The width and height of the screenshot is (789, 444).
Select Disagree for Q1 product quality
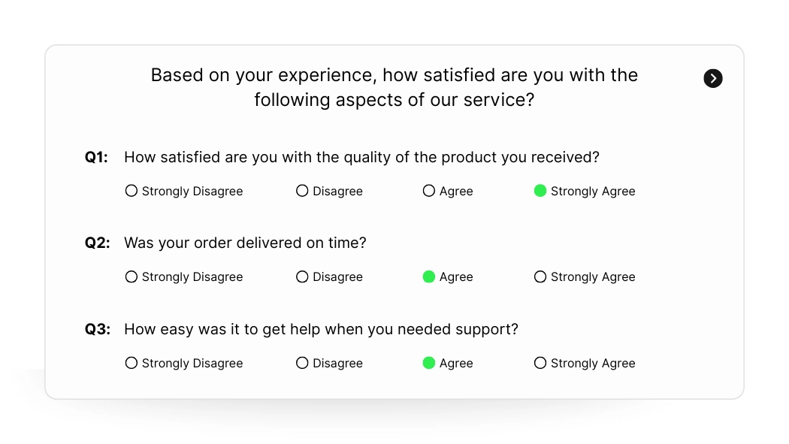coord(302,191)
